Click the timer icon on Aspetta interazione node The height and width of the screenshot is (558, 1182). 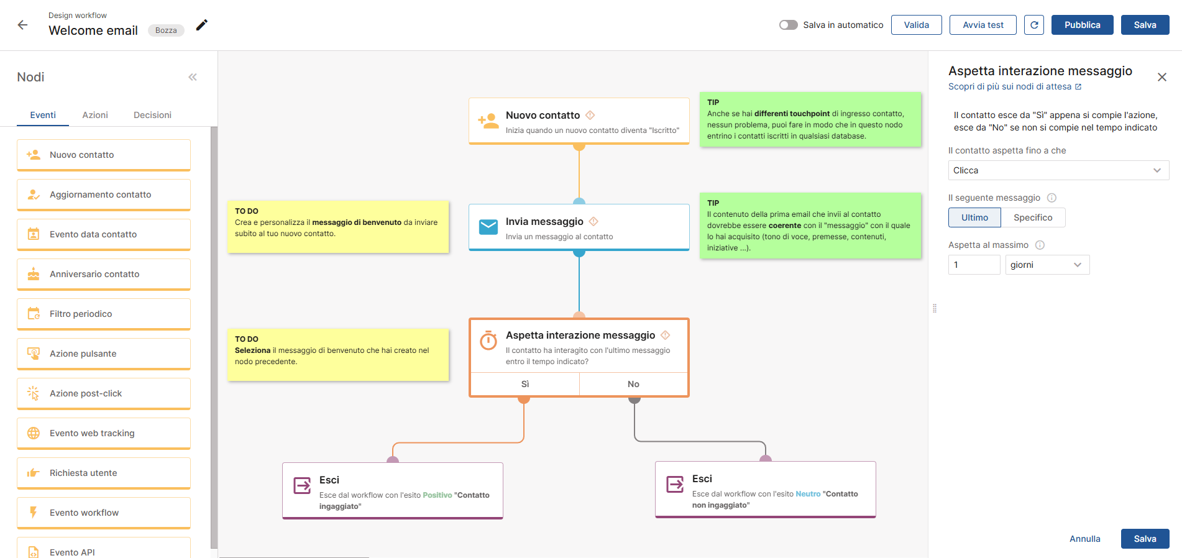click(x=488, y=341)
